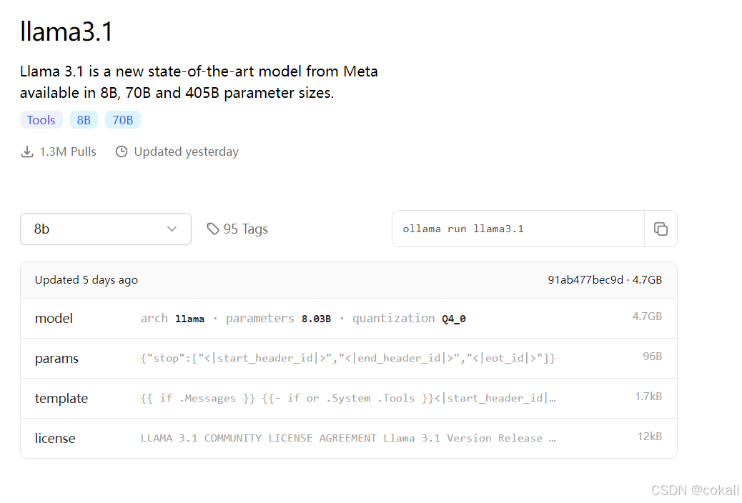Click the template Messages code preview
The width and height of the screenshot is (742, 503).
click(x=348, y=399)
